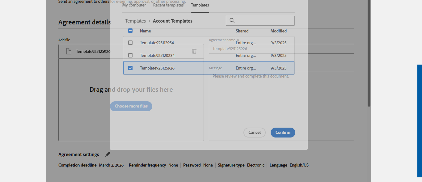This screenshot has height=182, width=422.
Task: Click the Agreement name input field
Action: 281,49
